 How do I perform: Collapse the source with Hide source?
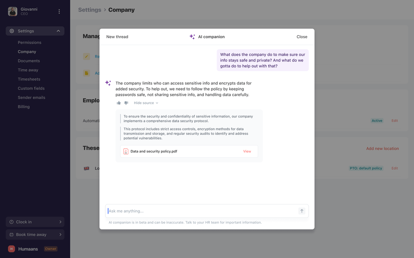(146, 103)
